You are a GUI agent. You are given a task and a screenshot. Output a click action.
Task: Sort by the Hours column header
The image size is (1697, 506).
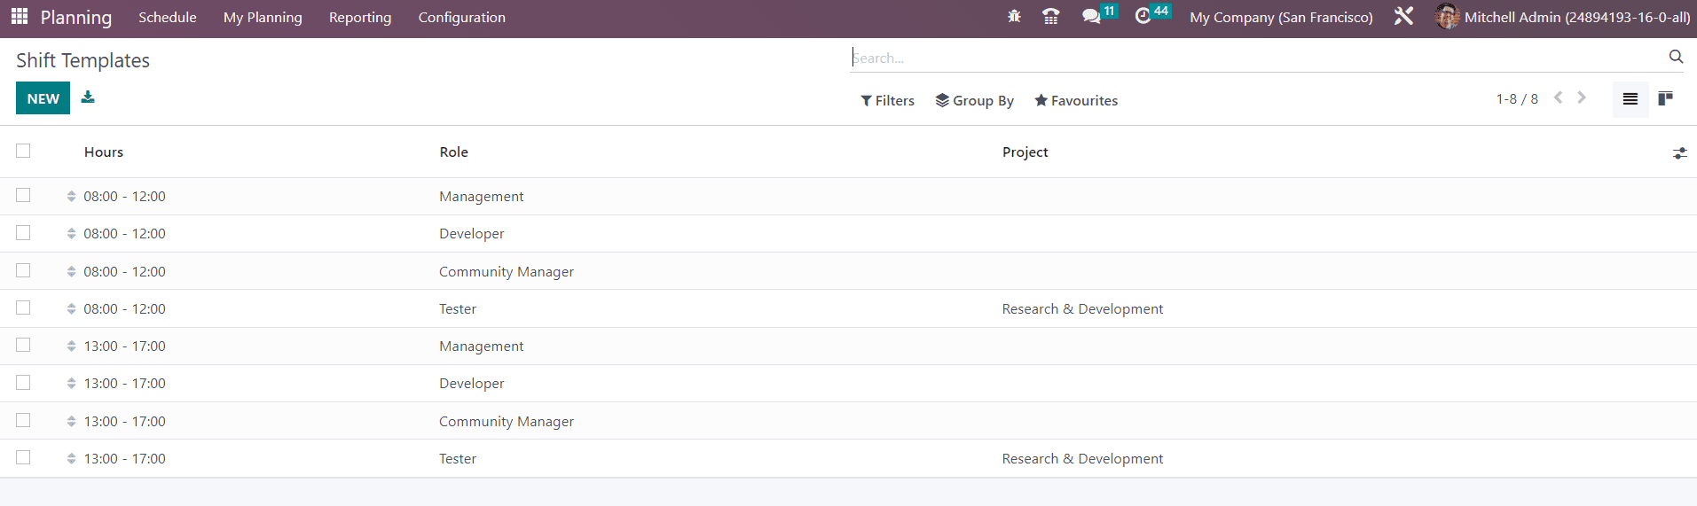point(104,152)
